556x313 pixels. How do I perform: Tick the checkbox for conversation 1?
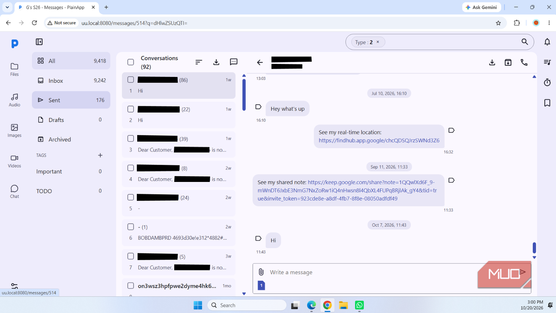131,80
